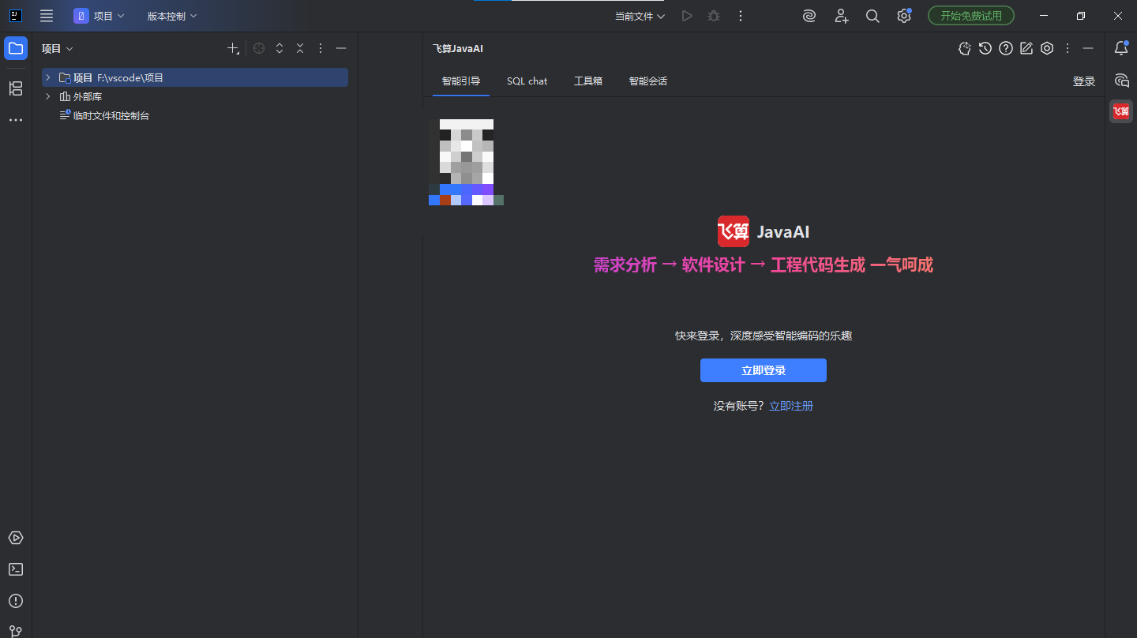
Task: Click the pixelated thumbnail image in the panel
Action: tap(465, 161)
